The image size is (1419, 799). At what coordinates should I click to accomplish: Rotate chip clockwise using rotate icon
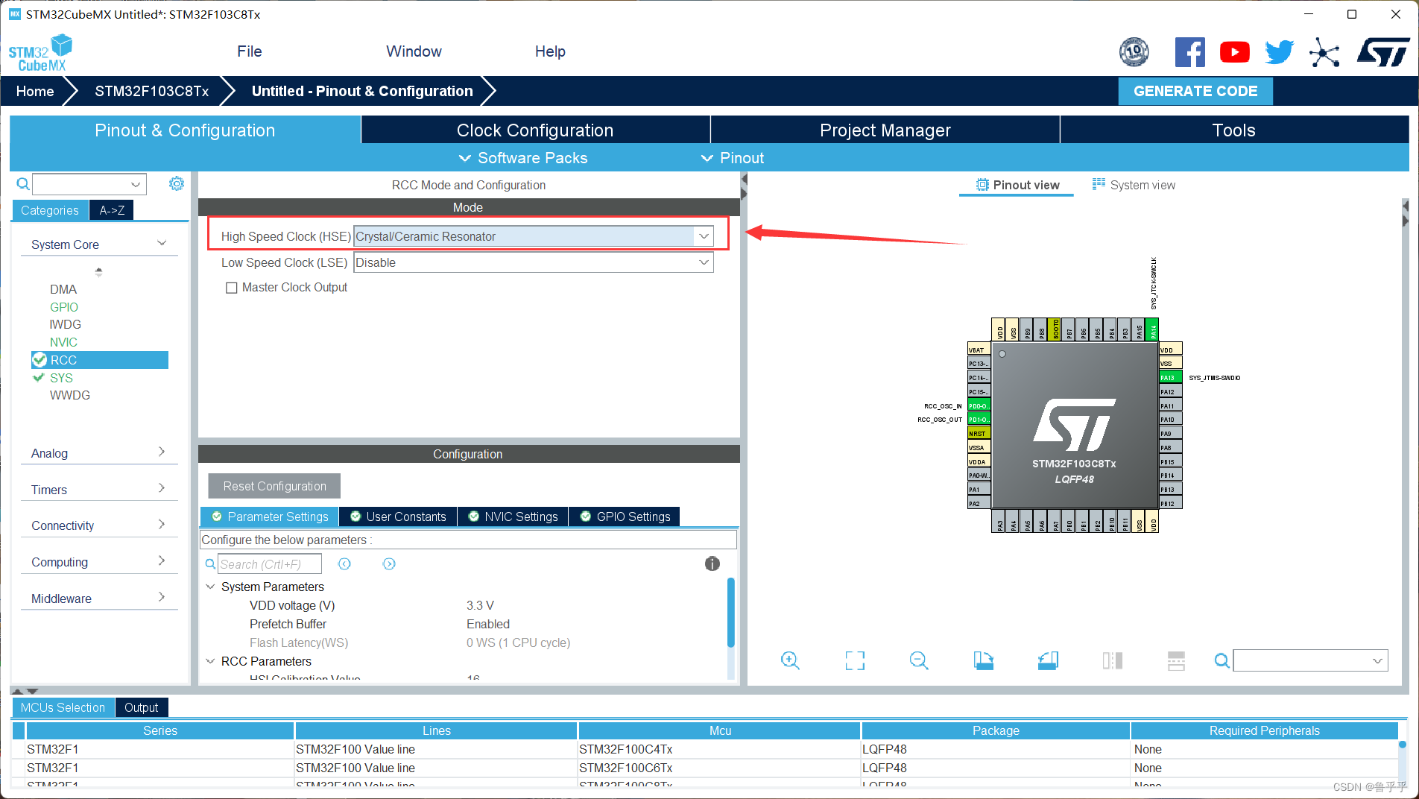[x=984, y=660]
